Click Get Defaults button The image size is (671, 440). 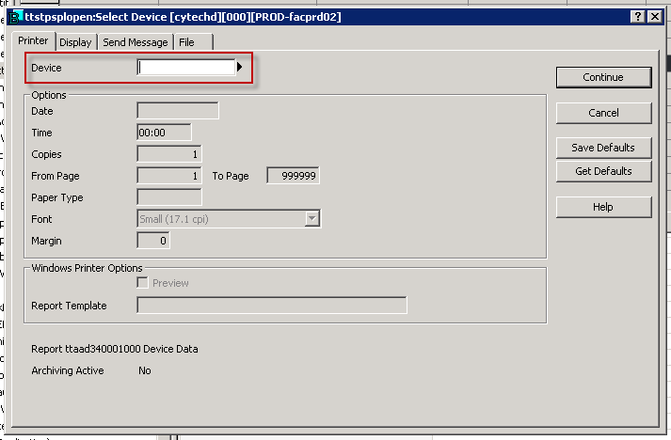603,171
